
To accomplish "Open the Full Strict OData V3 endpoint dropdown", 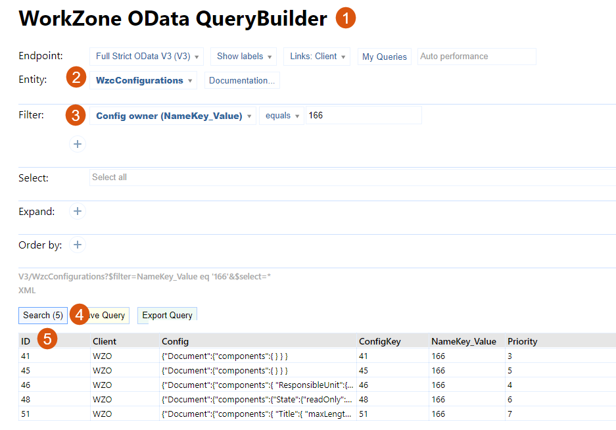I will coord(147,57).
